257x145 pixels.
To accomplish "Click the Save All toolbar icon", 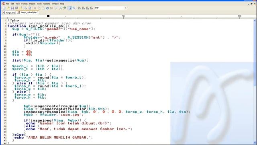I will pyautogui.click(x=16, y=8).
